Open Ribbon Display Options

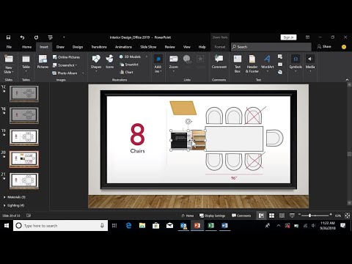pyautogui.click(x=307, y=37)
